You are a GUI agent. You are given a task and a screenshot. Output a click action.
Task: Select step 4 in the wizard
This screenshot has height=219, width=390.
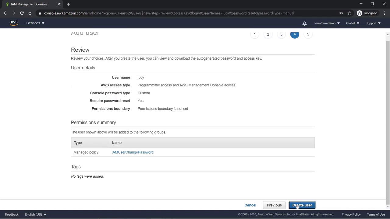tap(295, 34)
